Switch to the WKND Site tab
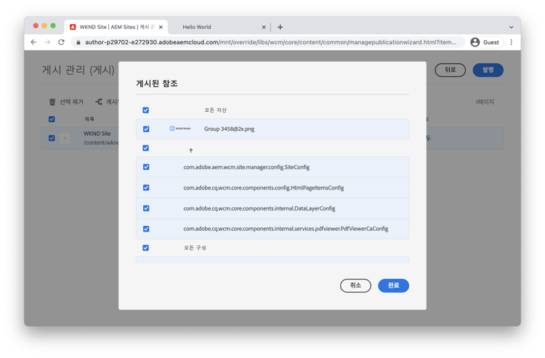 [x=116, y=27]
